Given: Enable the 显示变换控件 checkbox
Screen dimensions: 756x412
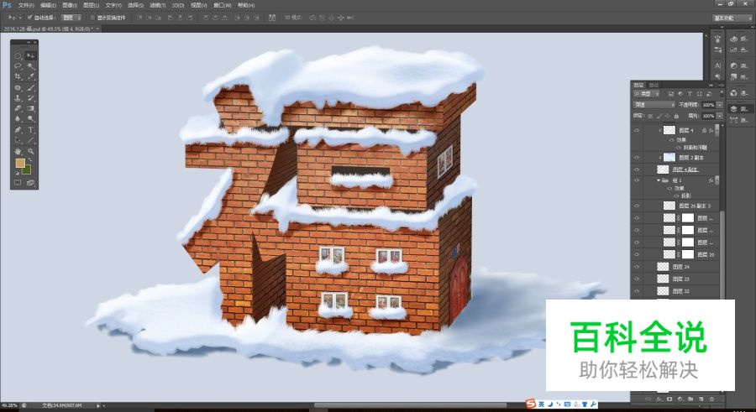Looking at the screenshot, I should (x=92, y=17).
